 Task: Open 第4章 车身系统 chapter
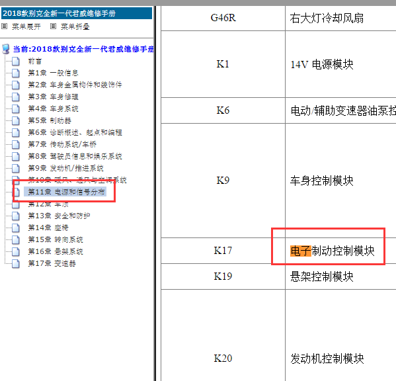53,108
